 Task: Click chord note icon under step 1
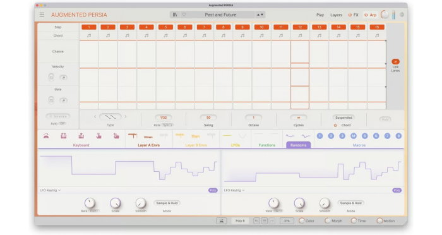point(89,35)
